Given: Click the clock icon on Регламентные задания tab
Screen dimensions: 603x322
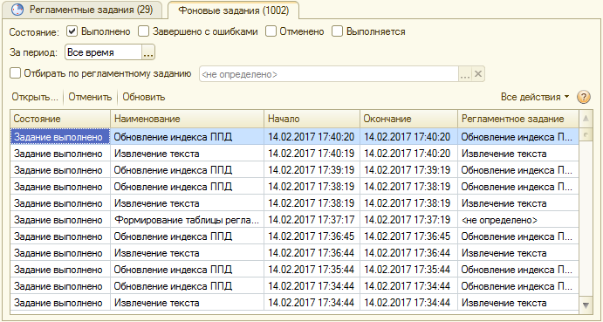Looking at the screenshot, I should [17, 10].
